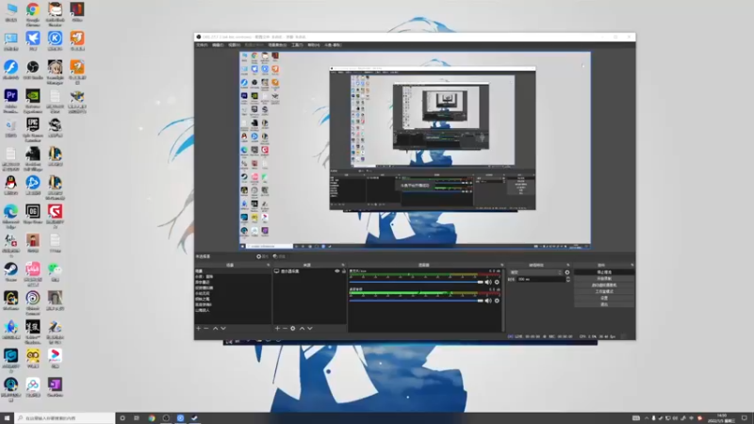This screenshot has width=754, height=424.
Task: Switch to Chrome from the taskbar
Action: (152, 418)
